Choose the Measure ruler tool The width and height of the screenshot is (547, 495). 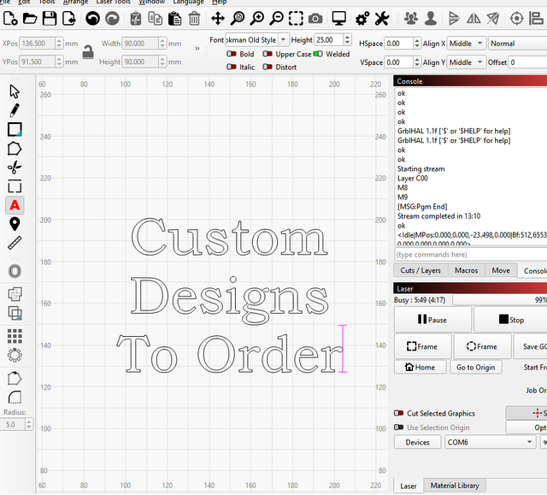pos(15,244)
